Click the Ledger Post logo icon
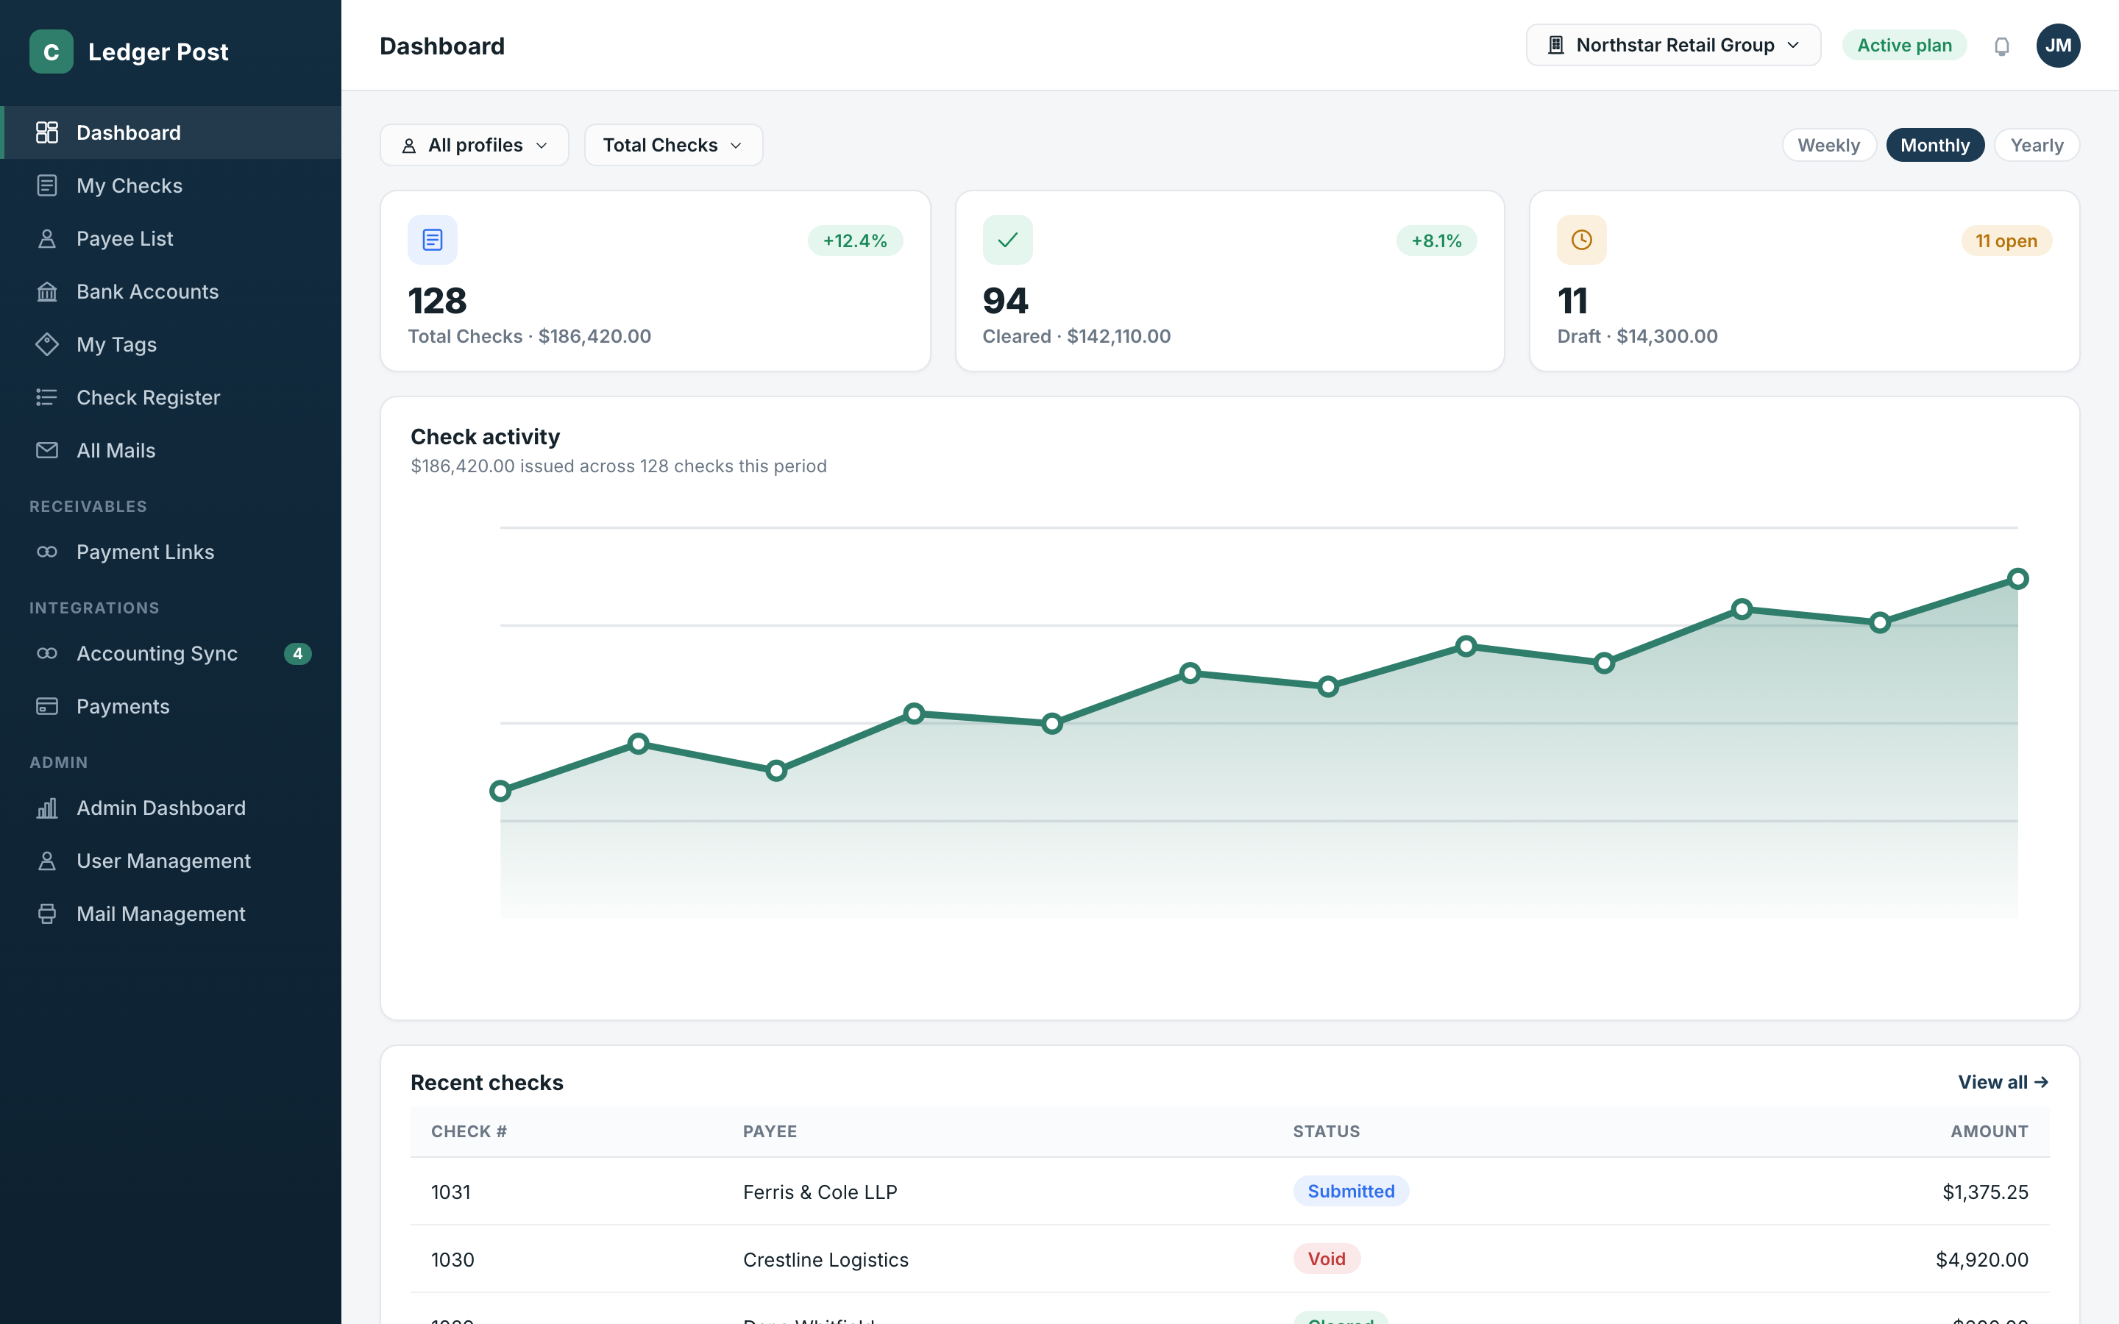This screenshot has height=1324, width=2119. [x=52, y=51]
